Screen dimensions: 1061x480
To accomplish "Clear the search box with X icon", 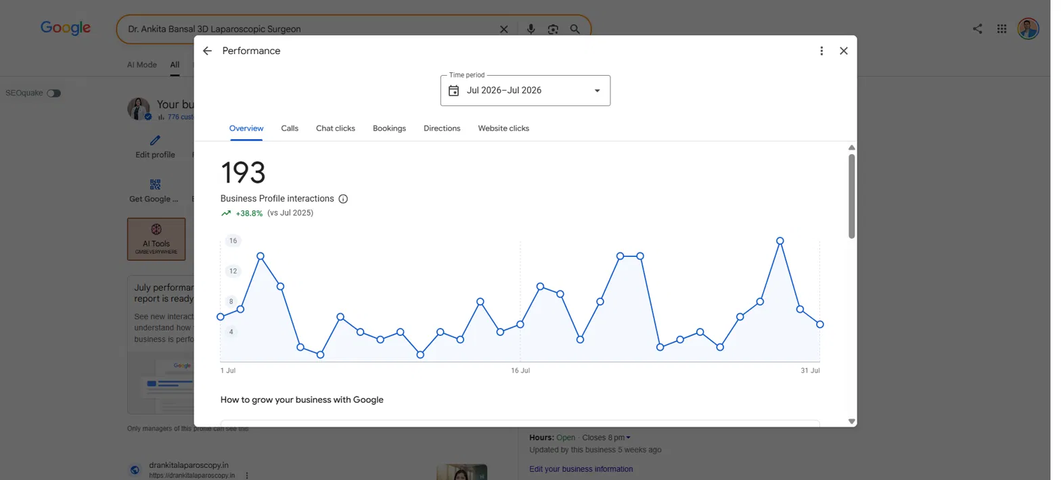I will (503, 29).
